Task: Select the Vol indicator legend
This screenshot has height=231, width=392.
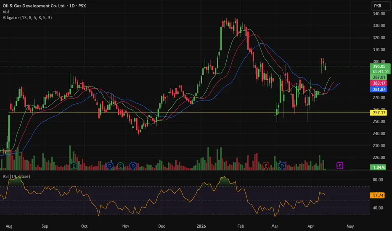Action: pos(6,12)
